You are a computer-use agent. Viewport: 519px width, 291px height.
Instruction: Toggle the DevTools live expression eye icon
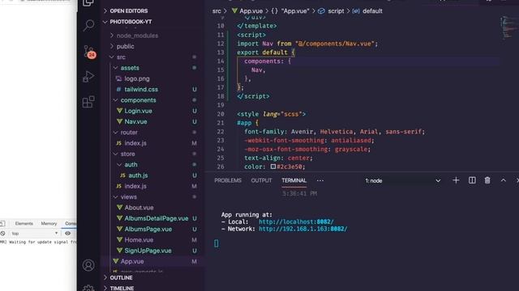pos(67,234)
